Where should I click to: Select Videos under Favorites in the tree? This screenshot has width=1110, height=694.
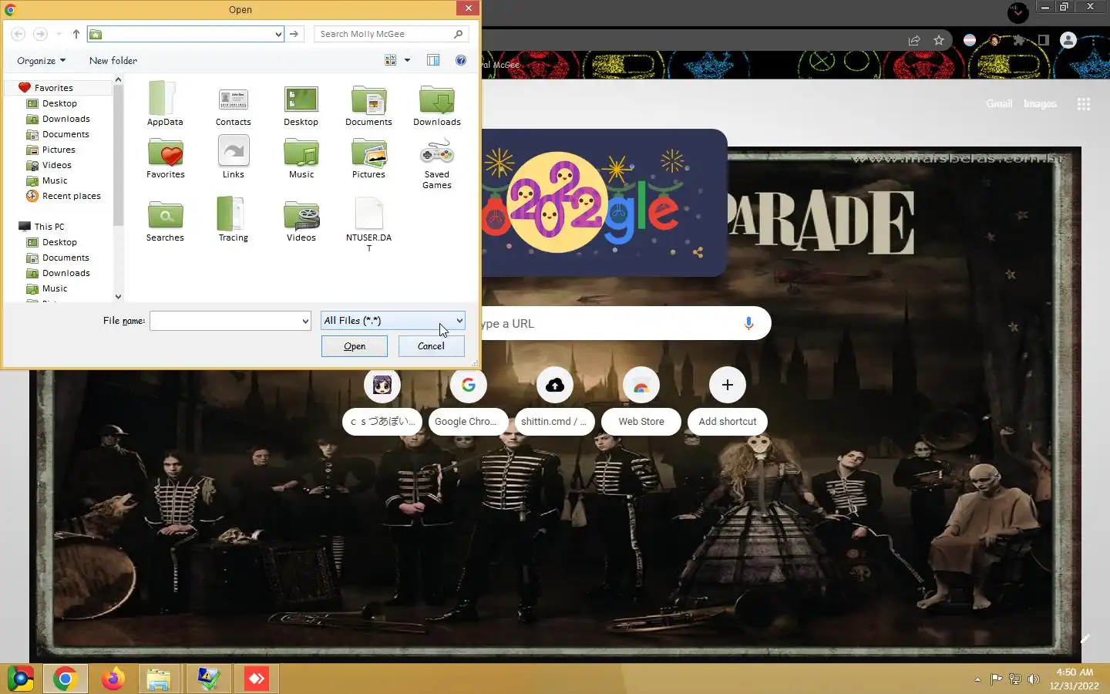click(56, 165)
